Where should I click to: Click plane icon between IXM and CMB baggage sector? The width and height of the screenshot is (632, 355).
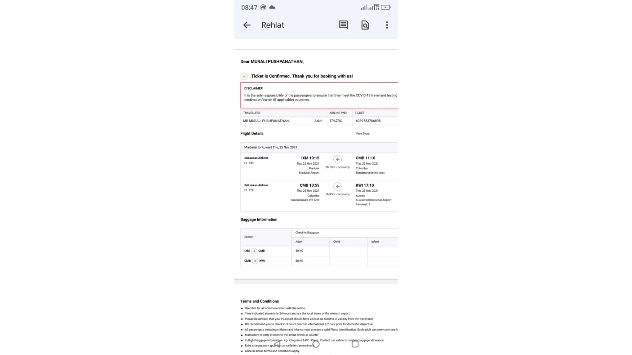click(254, 251)
